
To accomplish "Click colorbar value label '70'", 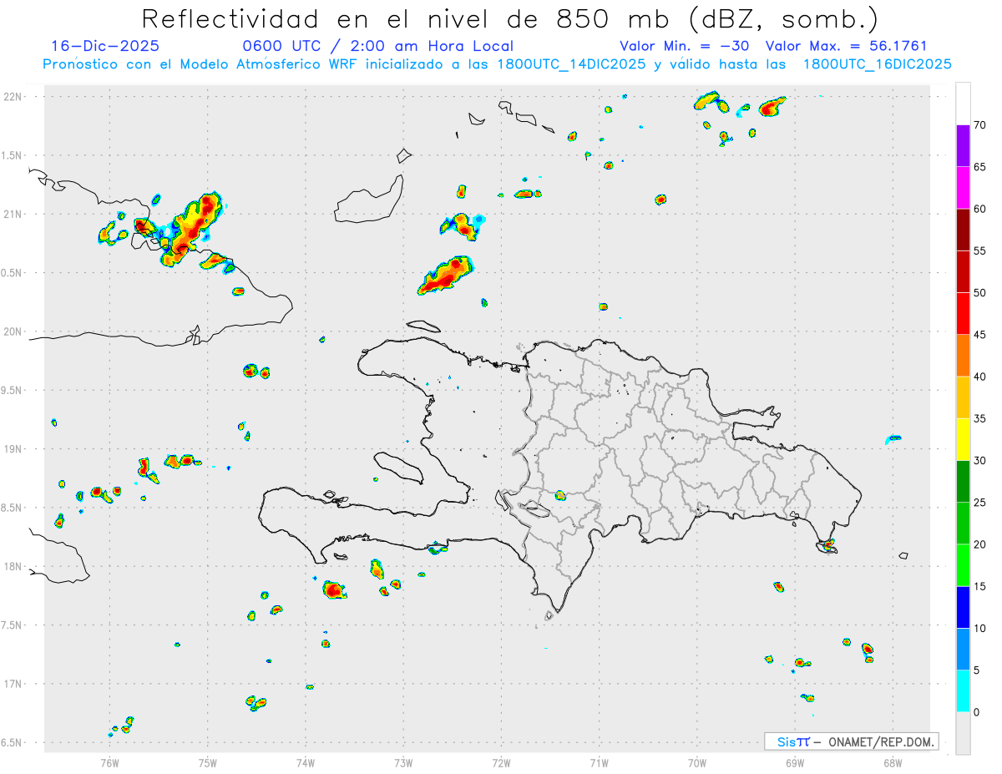I will (980, 125).
